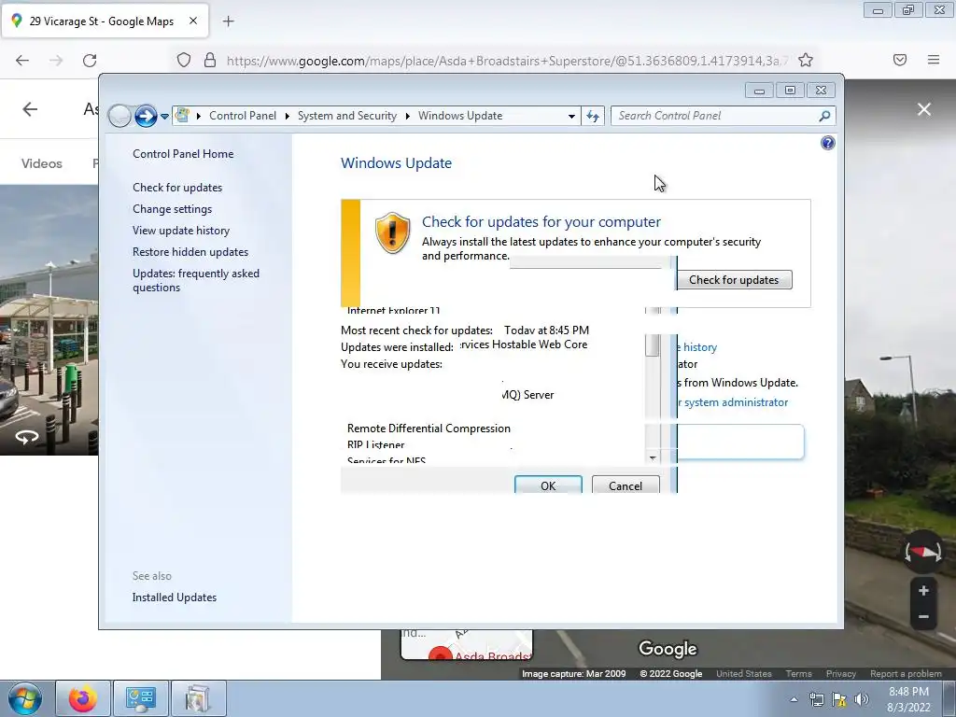
Task: Open the Action Center flag icon
Action: 839,699
